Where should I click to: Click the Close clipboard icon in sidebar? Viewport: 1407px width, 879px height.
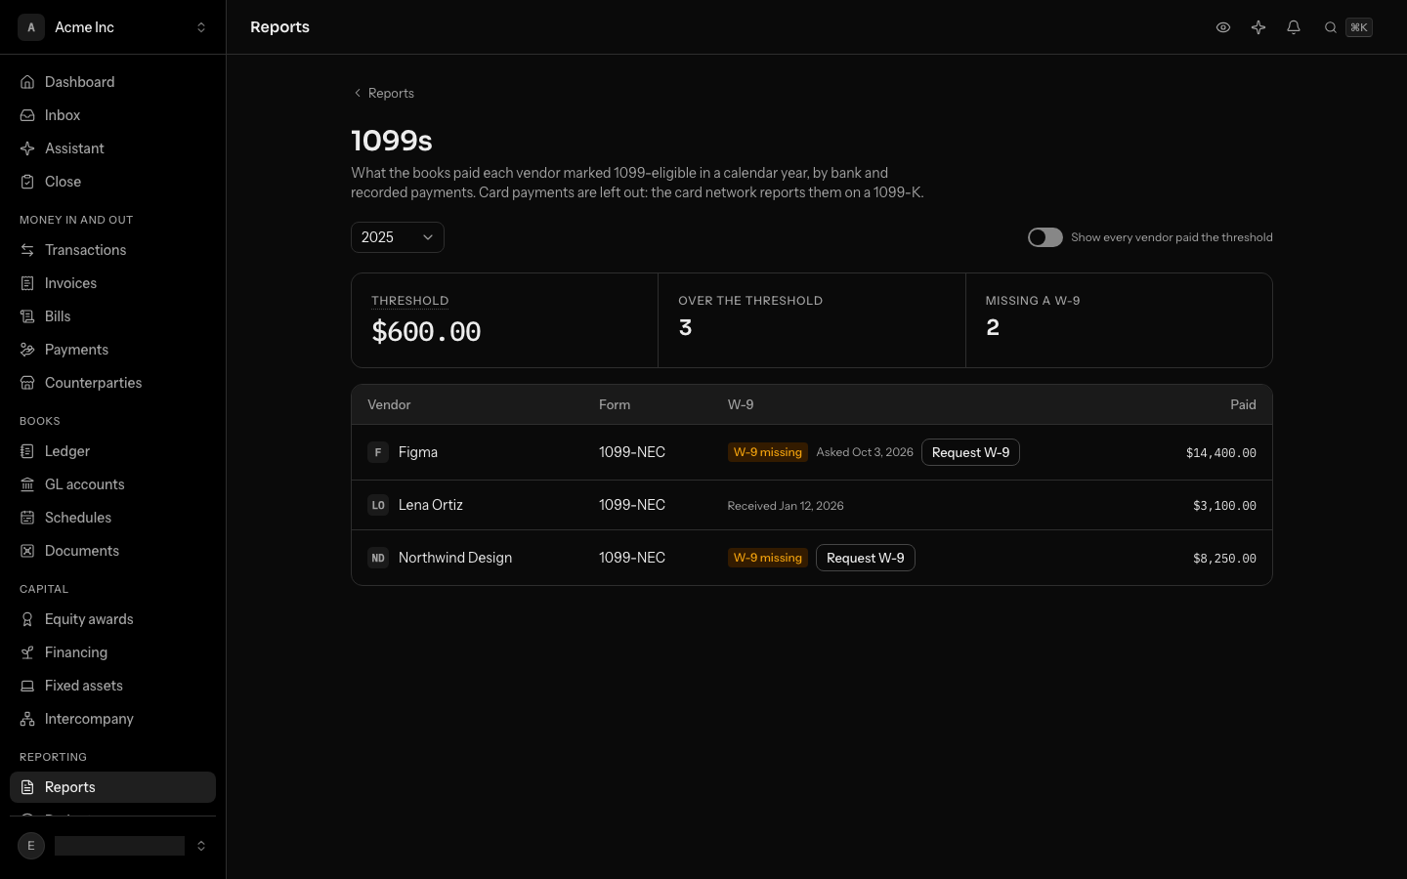click(x=27, y=182)
